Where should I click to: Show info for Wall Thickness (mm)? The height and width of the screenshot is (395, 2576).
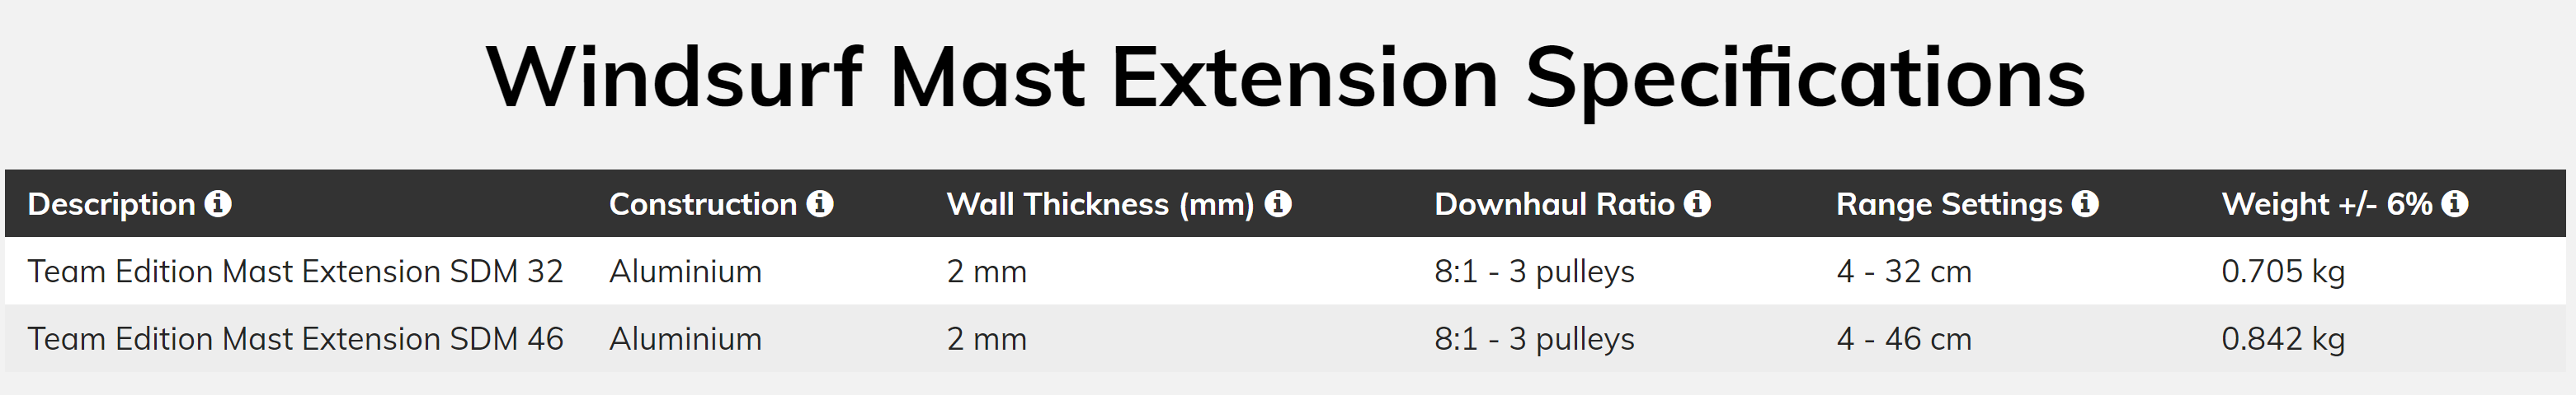[x=1278, y=203]
